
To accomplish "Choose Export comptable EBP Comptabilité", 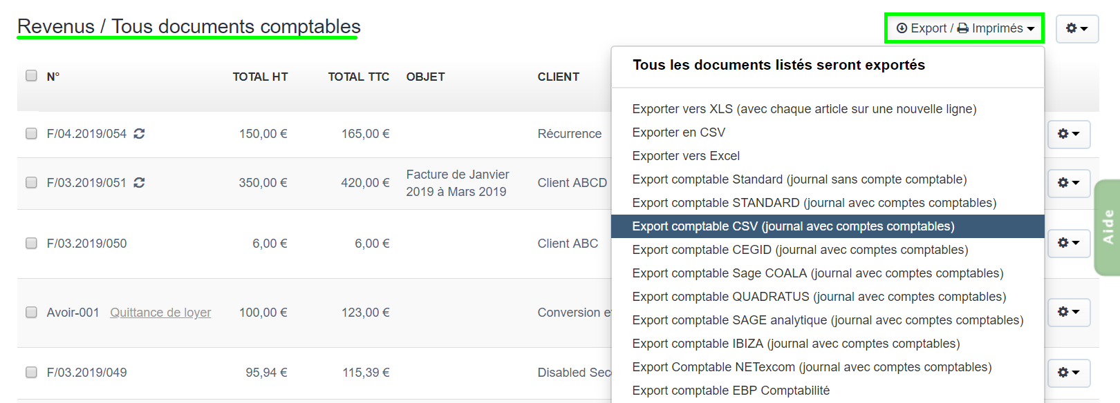I will [828, 391].
